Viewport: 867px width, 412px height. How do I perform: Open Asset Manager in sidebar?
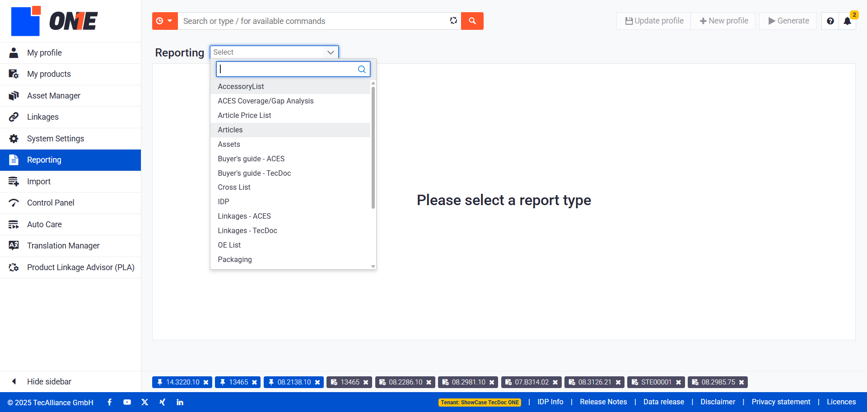(x=70, y=96)
